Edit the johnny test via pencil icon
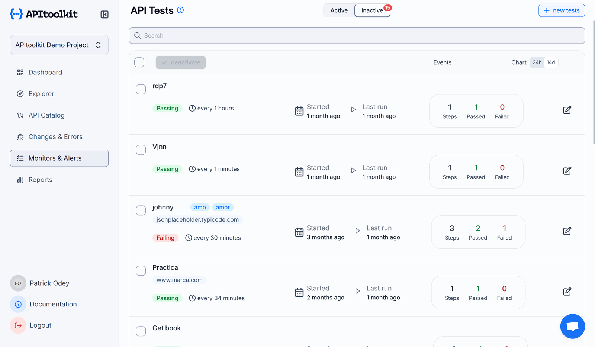 coord(567,231)
